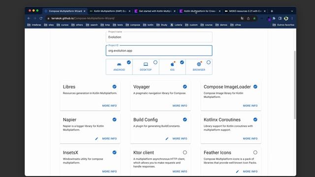Open the search bookmarks folder
Viewport: 315px width, 177px height.
(92, 25)
